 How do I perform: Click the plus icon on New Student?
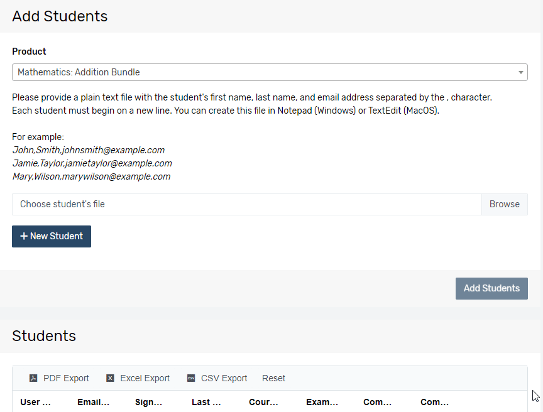pyautogui.click(x=24, y=236)
